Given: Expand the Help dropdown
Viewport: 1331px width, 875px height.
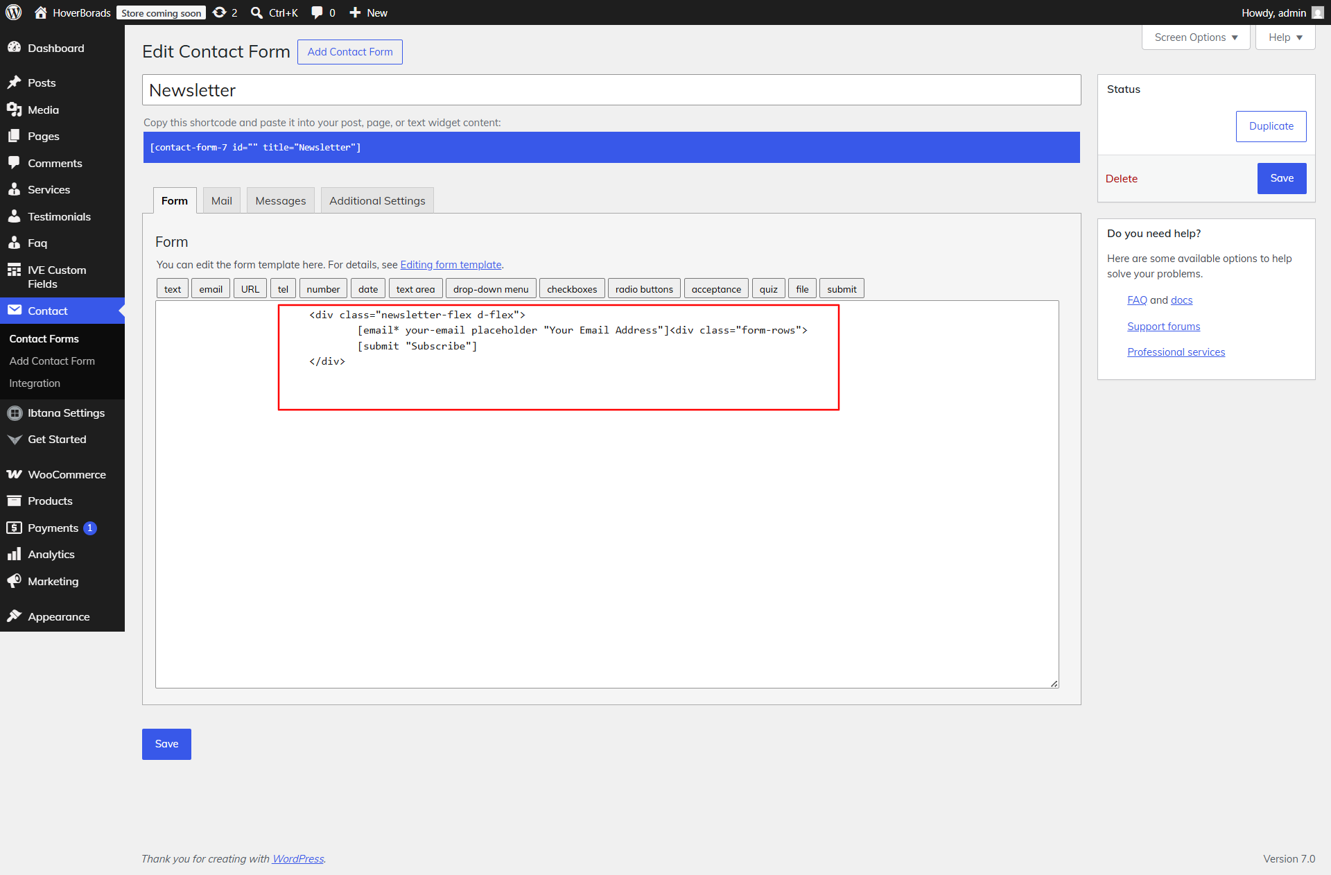Looking at the screenshot, I should pyautogui.click(x=1285, y=37).
